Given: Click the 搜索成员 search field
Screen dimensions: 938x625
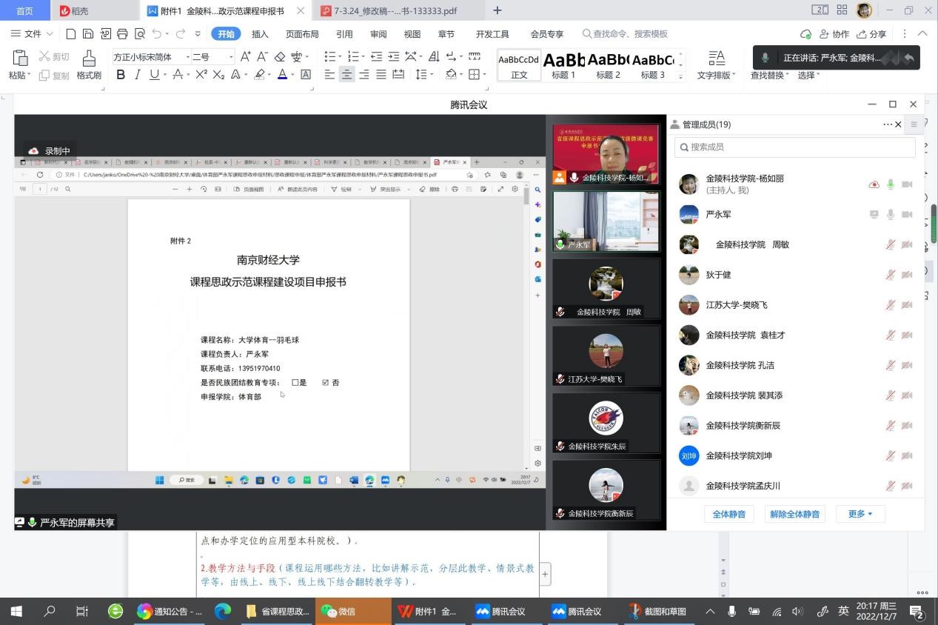Looking at the screenshot, I should click(x=796, y=147).
